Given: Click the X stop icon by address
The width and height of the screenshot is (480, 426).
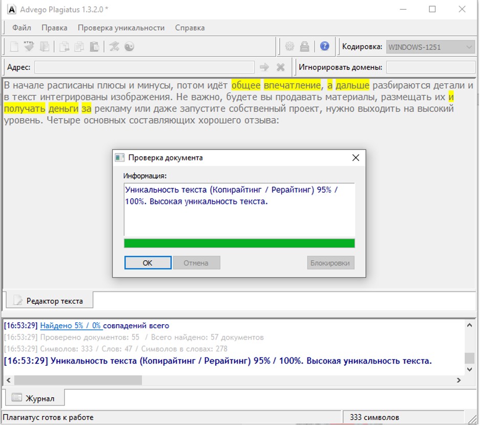Looking at the screenshot, I should (x=281, y=67).
